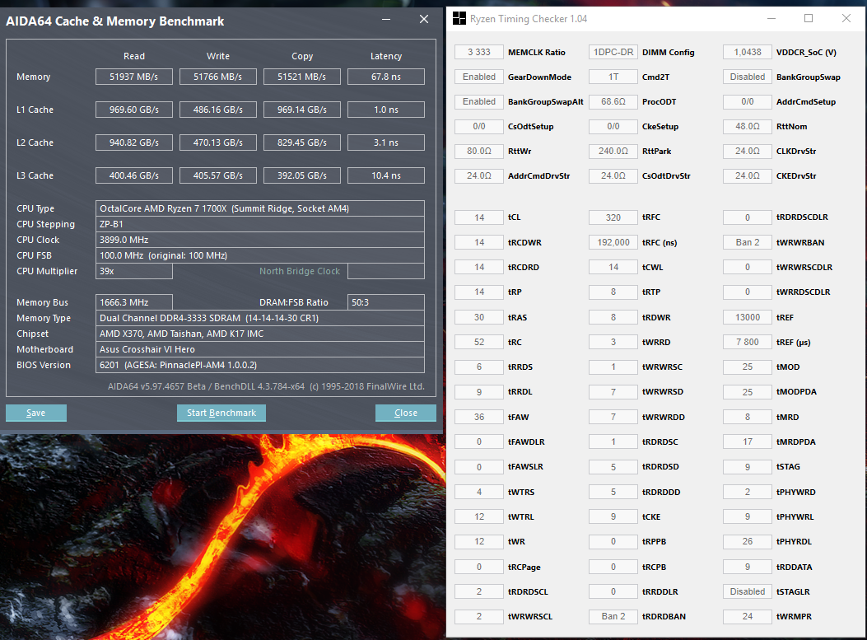
Task: Click the tRDRDBAN value Ban 2
Action: click(613, 616)
